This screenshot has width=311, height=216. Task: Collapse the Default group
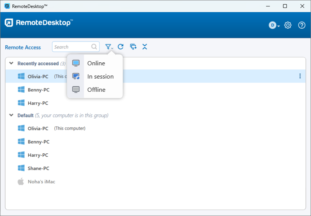[x=11, y=115]
